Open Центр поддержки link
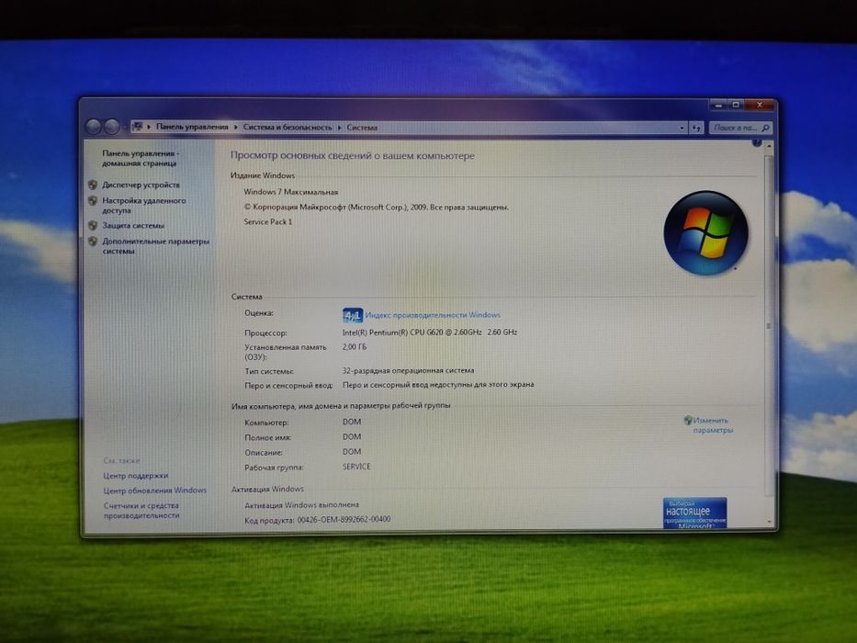857x643 pixels. (x=136, y=476)
